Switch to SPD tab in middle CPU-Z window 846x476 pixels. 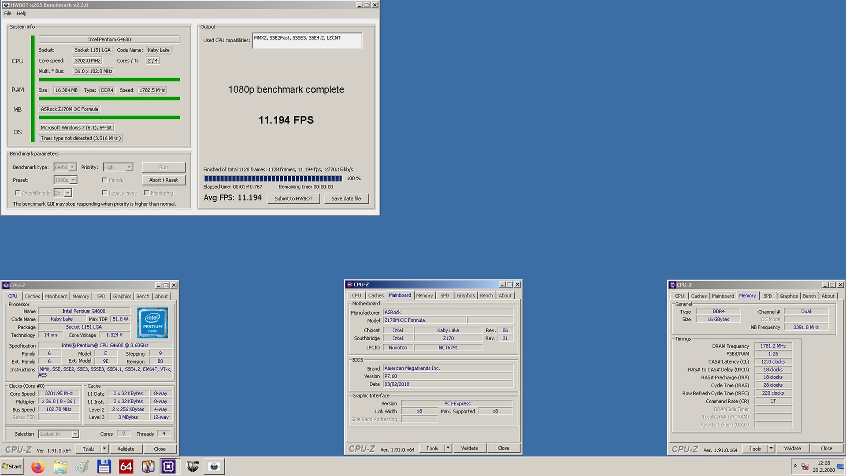[x=445, y=295]
